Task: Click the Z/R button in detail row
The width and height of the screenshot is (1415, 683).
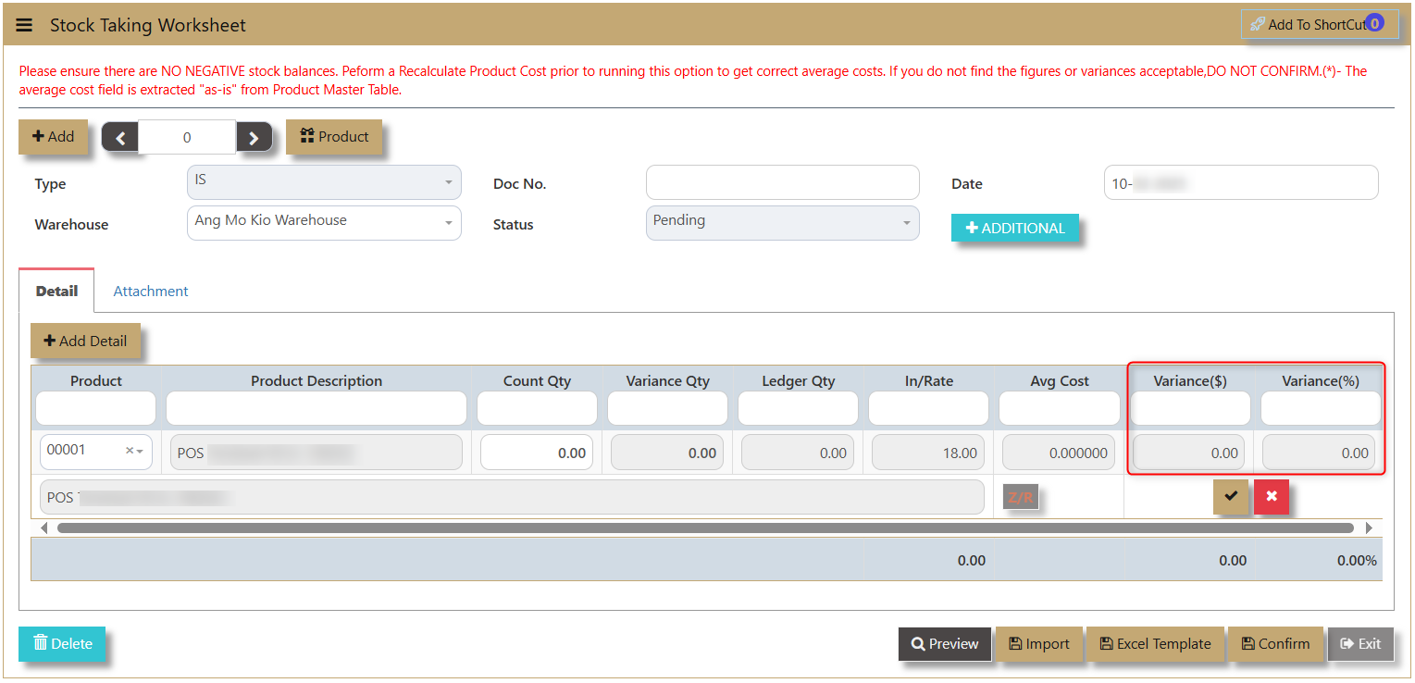Action: (1020, 497)
